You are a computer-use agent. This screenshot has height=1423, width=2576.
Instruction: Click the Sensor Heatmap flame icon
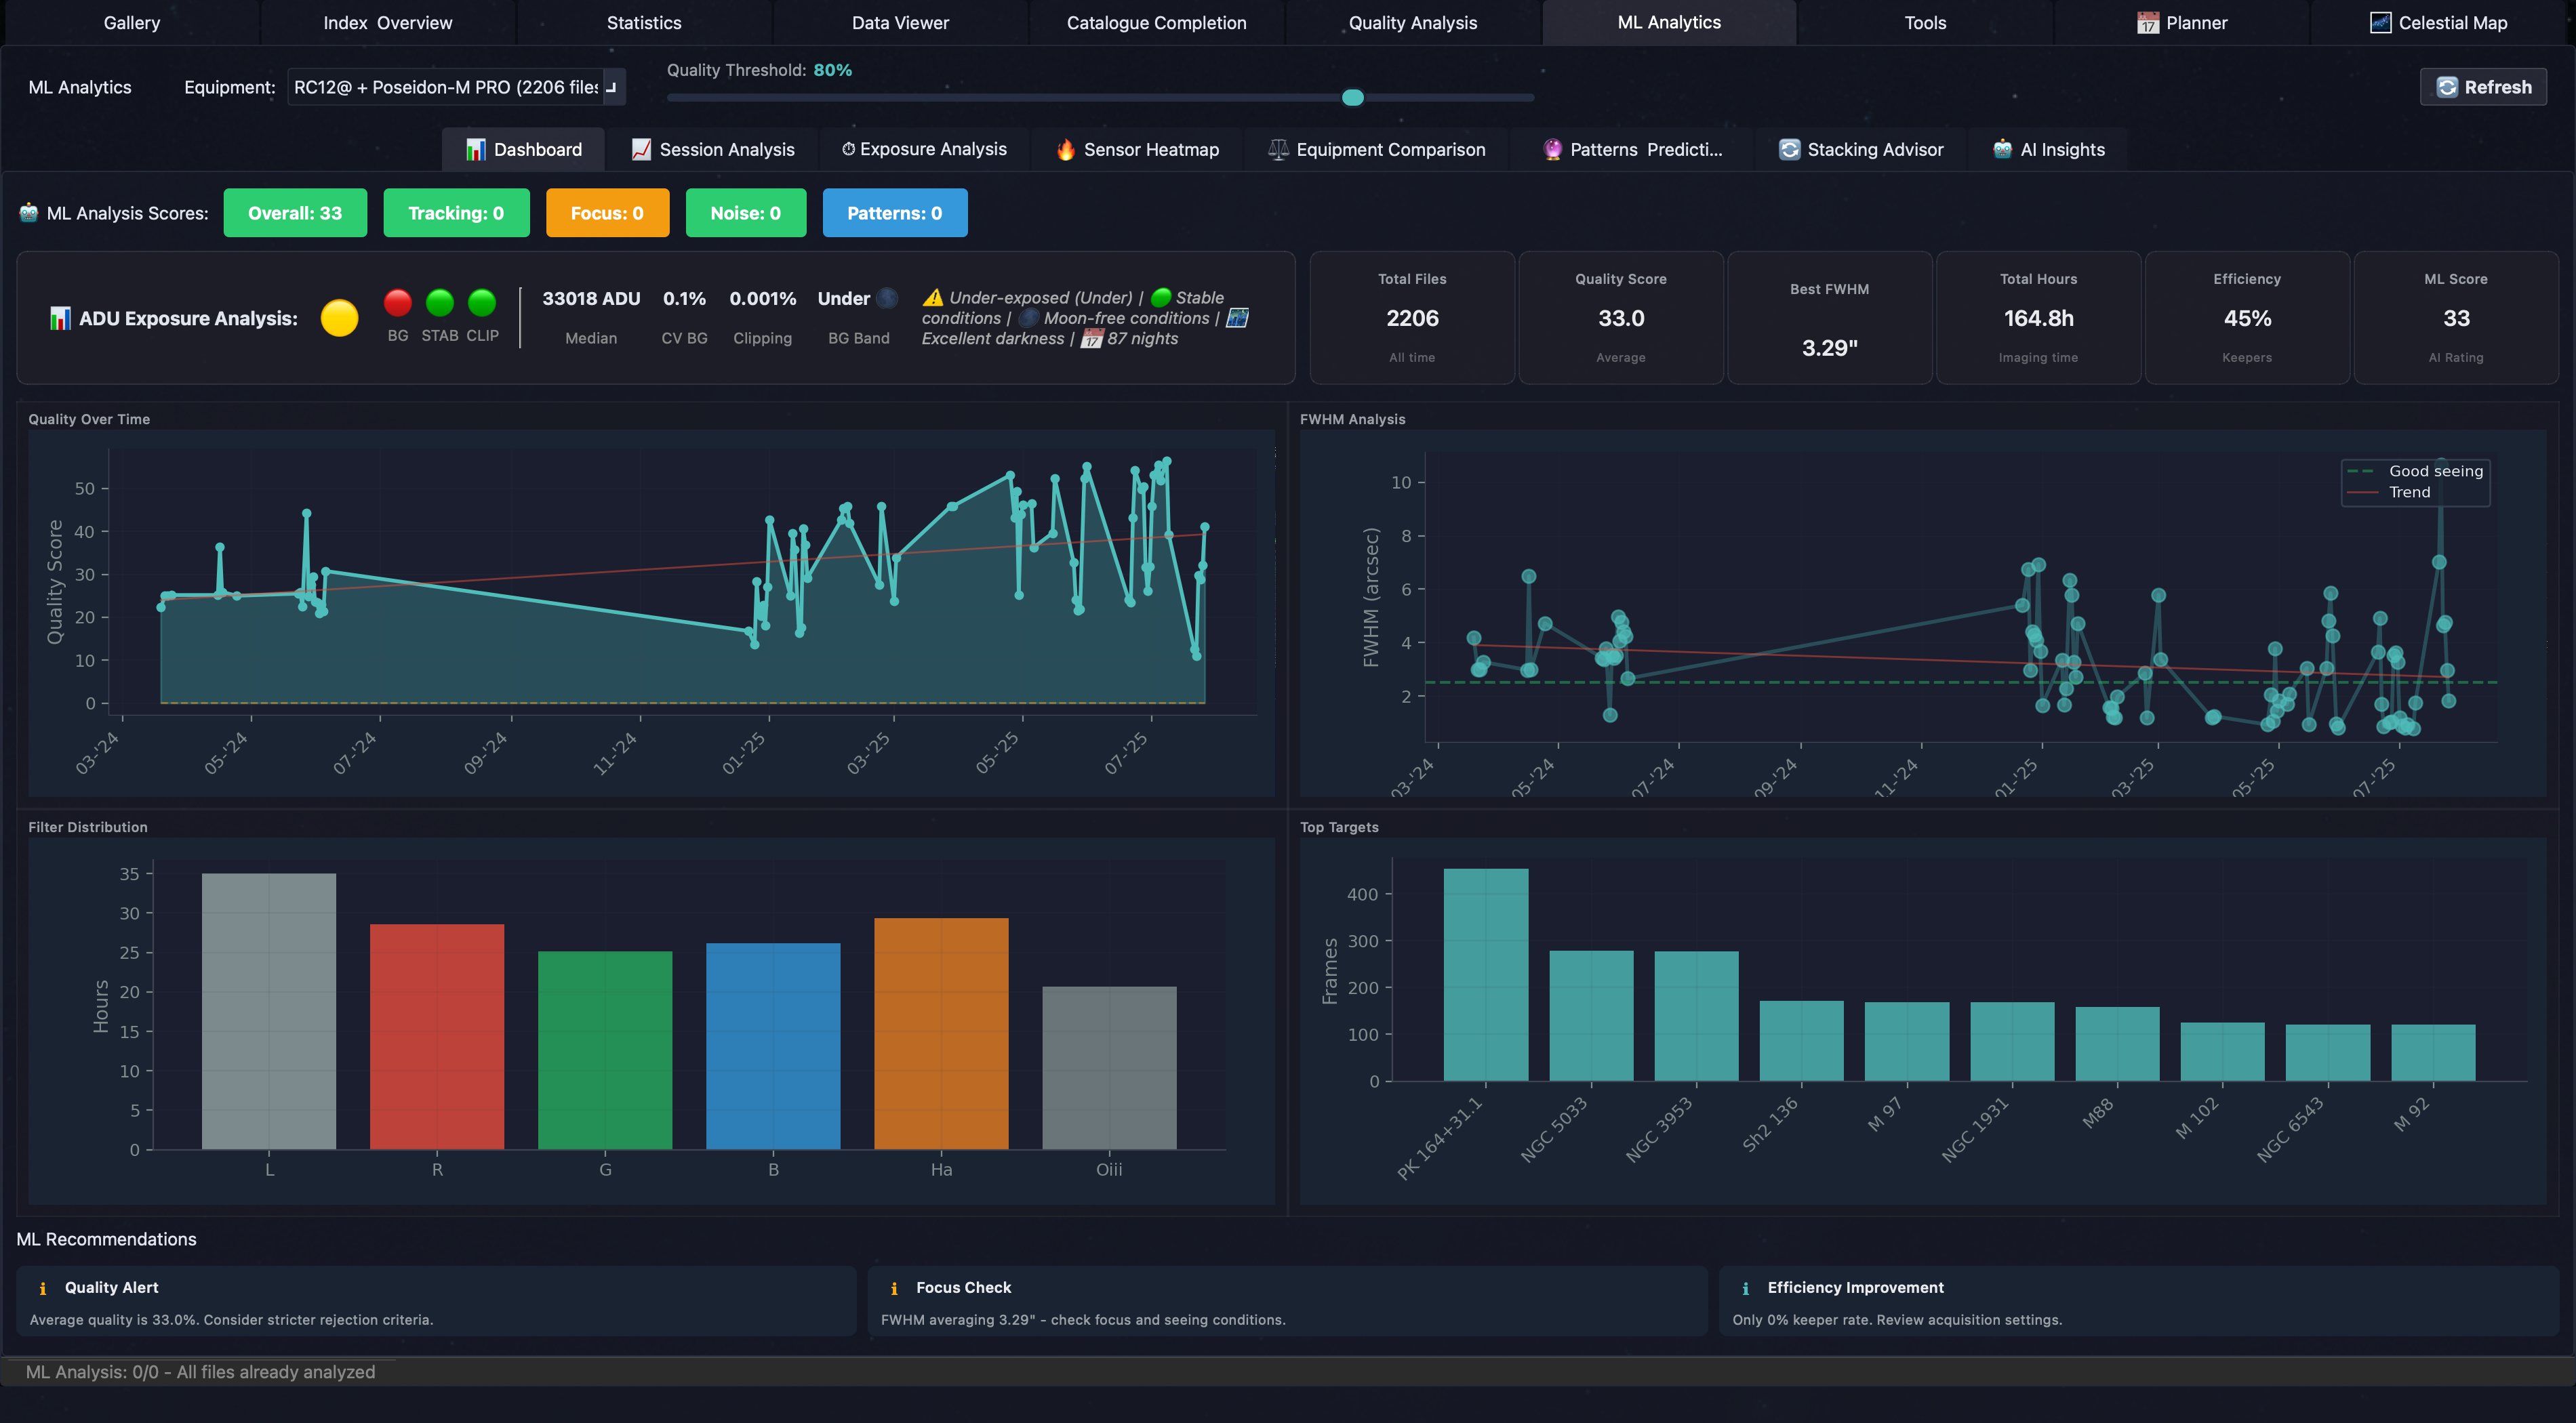tap(1066, 150)
